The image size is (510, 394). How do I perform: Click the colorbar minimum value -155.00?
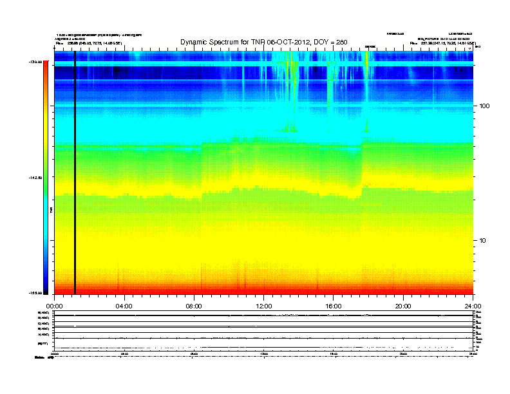(x=35, y=293)
